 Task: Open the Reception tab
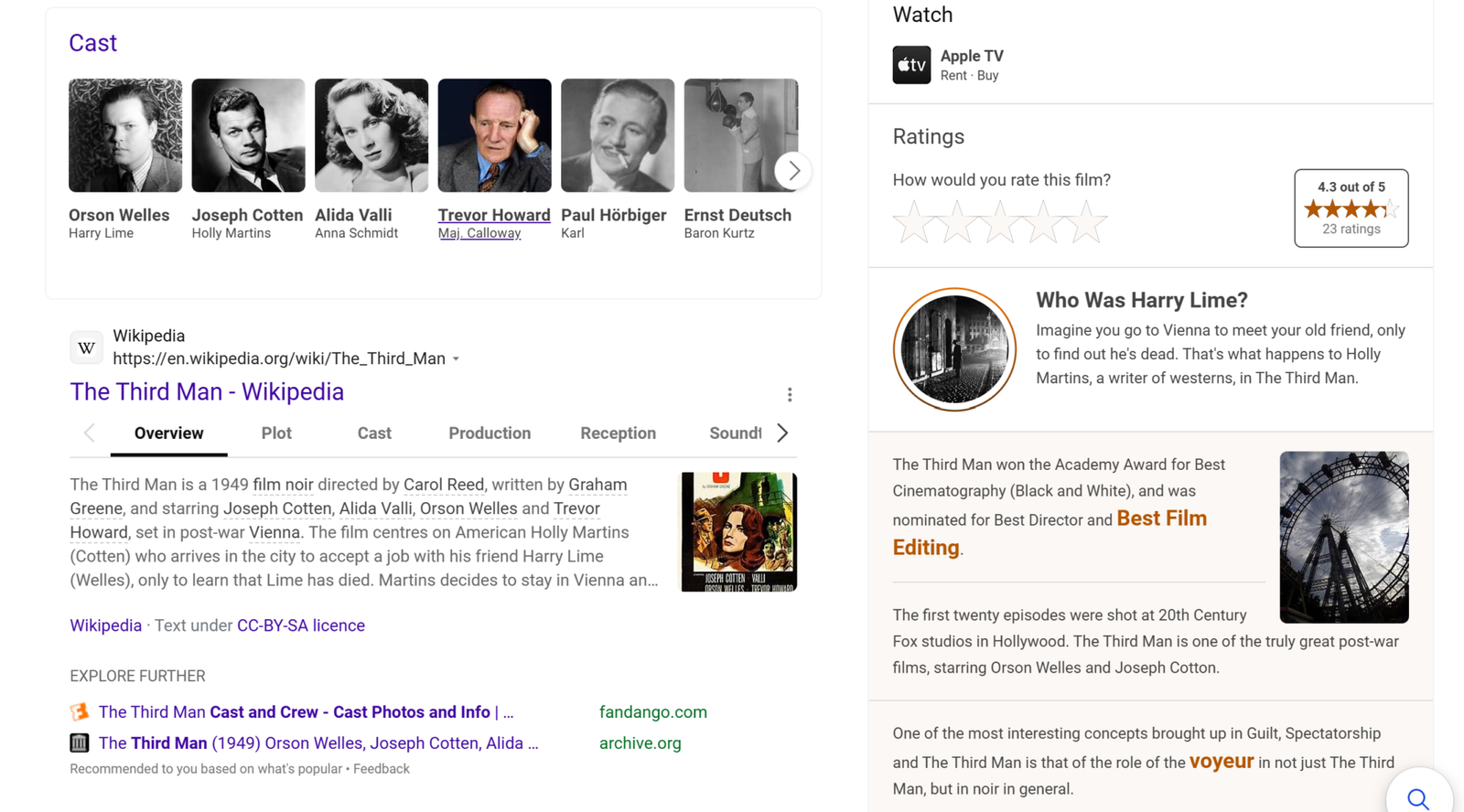(x=618, y=433)
